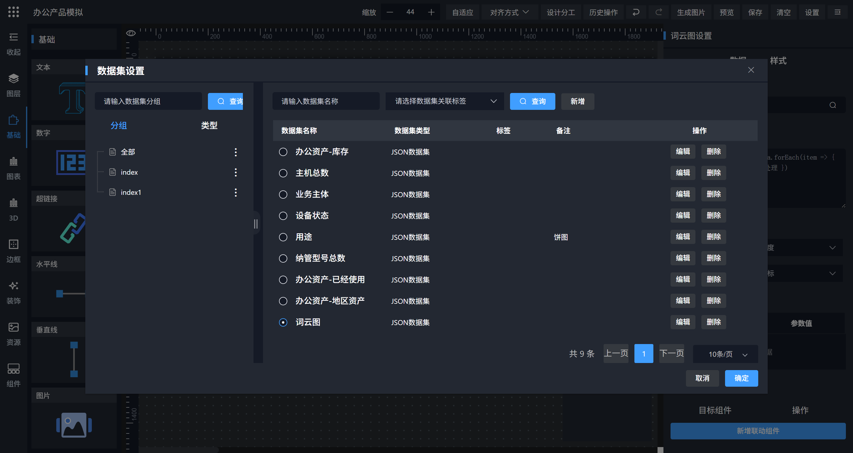
Task: Open the 请选择数据集关联标签 dropdown
Action: click(444, 101)
